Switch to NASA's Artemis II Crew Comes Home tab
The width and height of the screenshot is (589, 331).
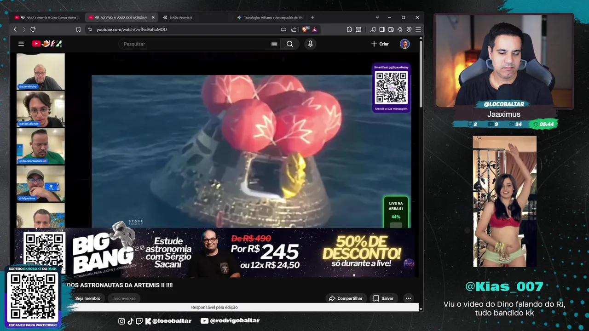click(x=47, y=17)
